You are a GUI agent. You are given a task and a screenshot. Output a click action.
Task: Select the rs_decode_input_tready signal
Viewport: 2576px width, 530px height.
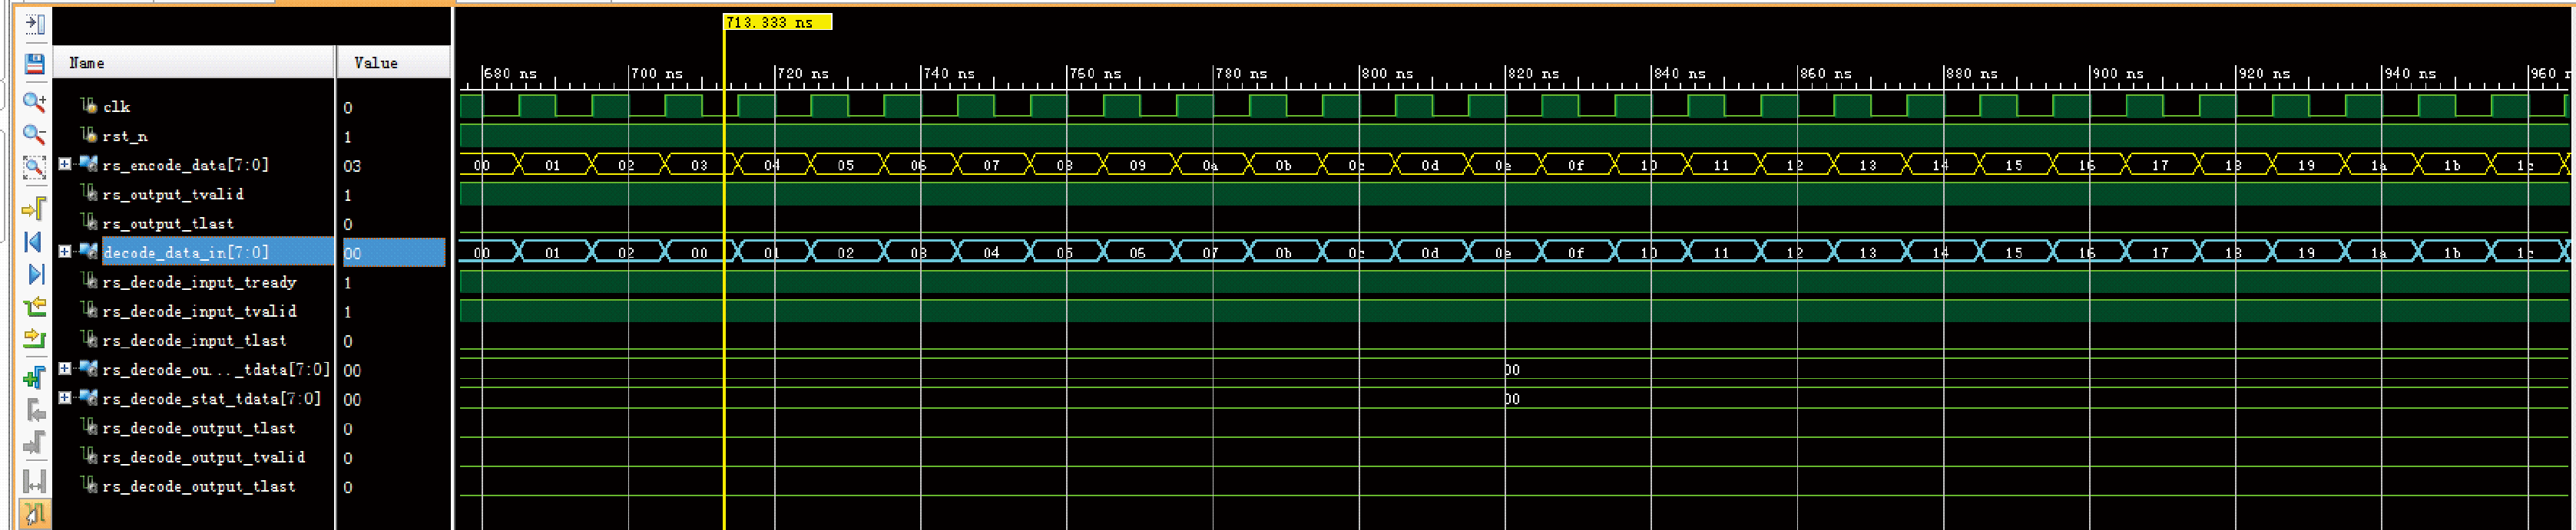pos(199,281)
